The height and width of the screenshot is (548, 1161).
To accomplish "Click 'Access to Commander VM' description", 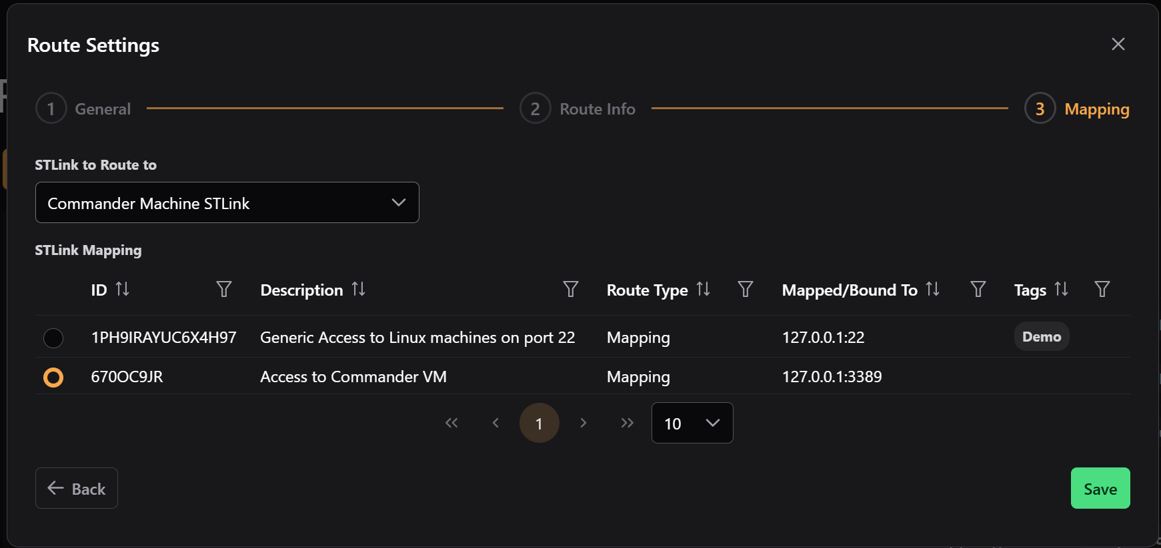I will pyautogui.click(x=353, y=377).
